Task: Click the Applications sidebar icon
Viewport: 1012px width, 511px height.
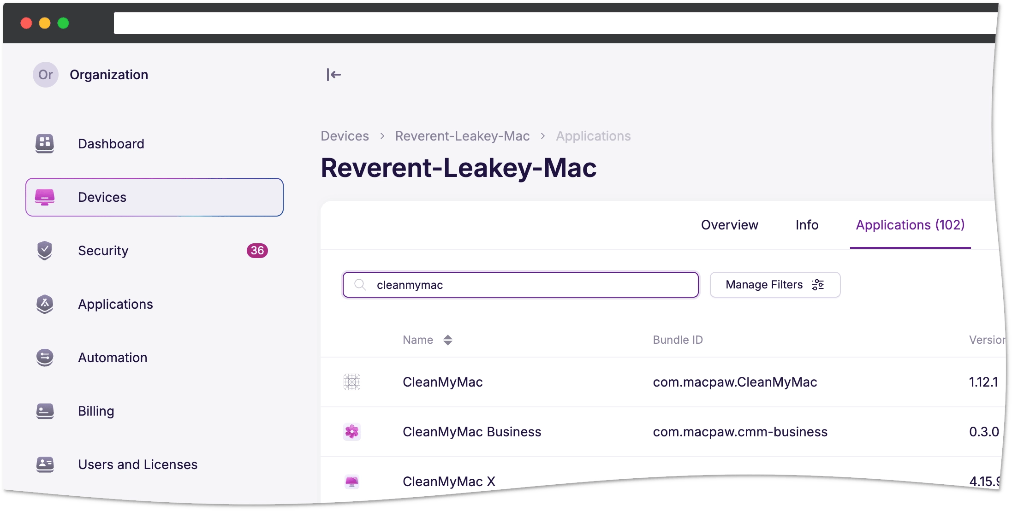Action: [x=45, y=304]
